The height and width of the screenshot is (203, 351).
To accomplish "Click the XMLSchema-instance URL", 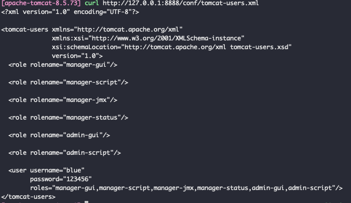I will 167,38.
